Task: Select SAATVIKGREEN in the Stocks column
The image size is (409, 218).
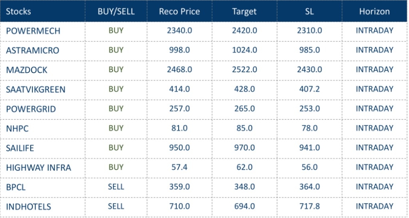Action: [x=35, y=89]
